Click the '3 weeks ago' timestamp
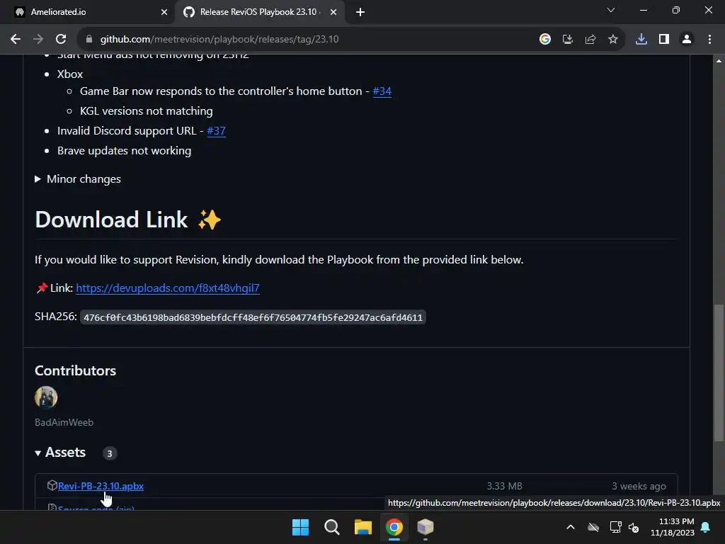Viewport: 725px width, 544px height. tap(639, 486)
